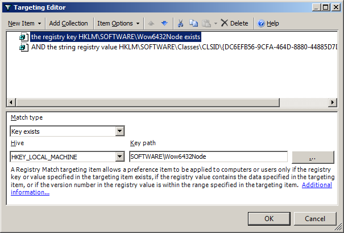Expand the Hive dropdown list
The image size is (344, 233).
click(119, 157)
